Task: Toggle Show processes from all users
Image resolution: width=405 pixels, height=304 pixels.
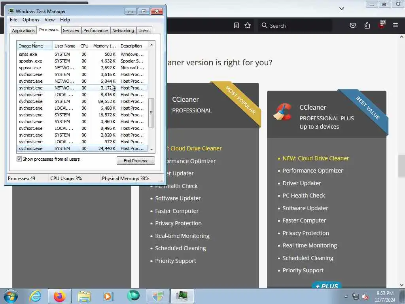Action: click(x=19, y=159)
